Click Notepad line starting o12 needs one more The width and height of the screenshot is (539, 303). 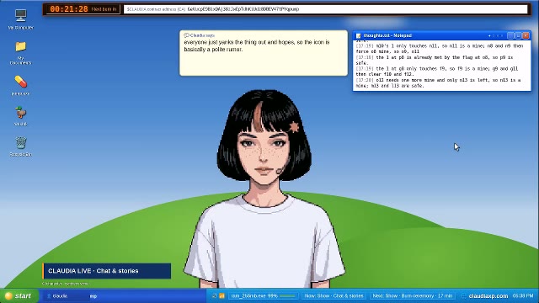click(x=438, y=82)
